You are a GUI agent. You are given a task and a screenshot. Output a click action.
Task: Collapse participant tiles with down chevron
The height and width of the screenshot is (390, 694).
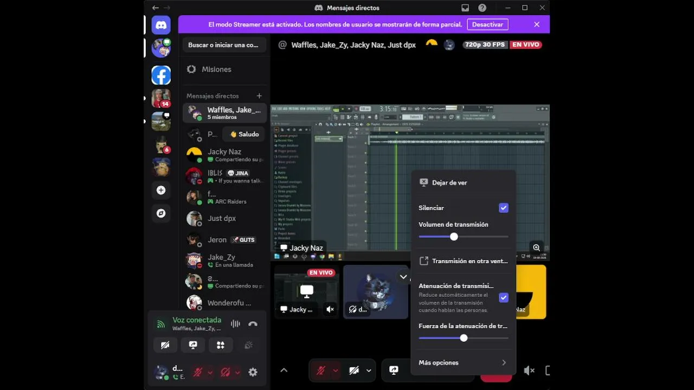(403, 277)
